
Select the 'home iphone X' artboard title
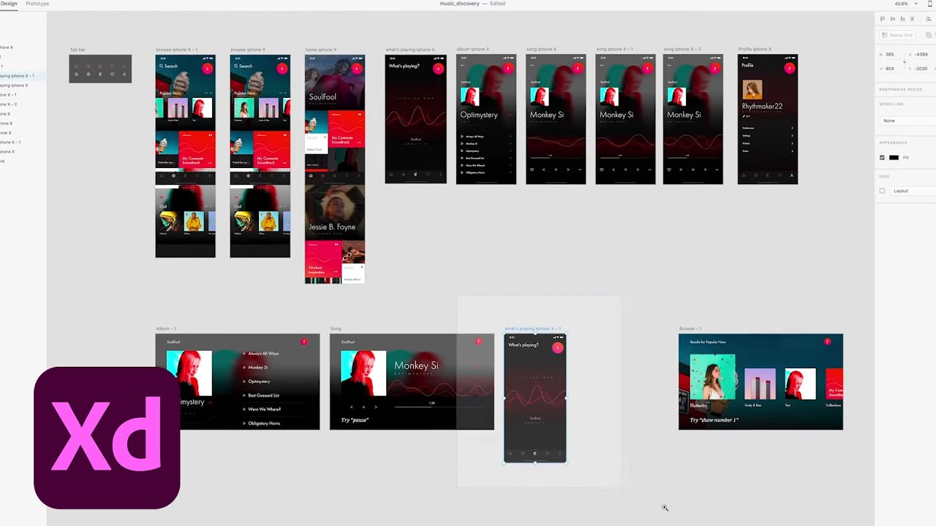click(x=320, y=50)
